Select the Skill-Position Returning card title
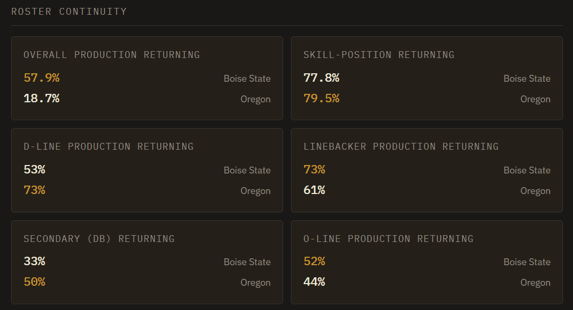573x310 pixels. tap(379, 55)
